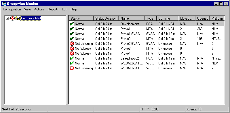Image resolution: width=230 pixels, height=113 pixels.
Task: Sort by the Name column header
Action: 132,18
